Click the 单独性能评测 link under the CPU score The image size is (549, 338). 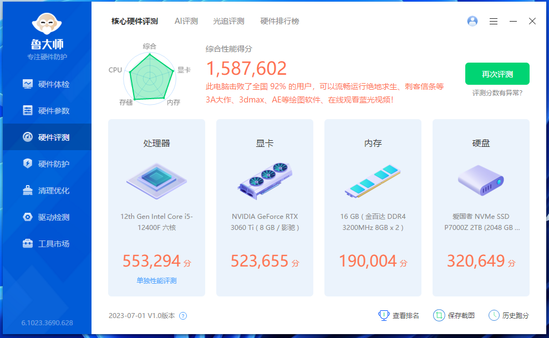[156, 281]
